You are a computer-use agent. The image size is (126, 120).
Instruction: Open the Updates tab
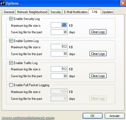107,12
